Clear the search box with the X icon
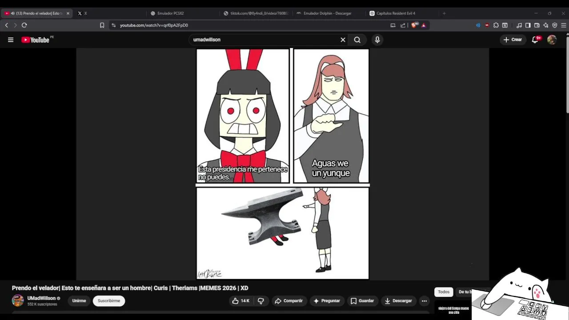569x320 pixels. pyautogui.click(x=343, y=40)
